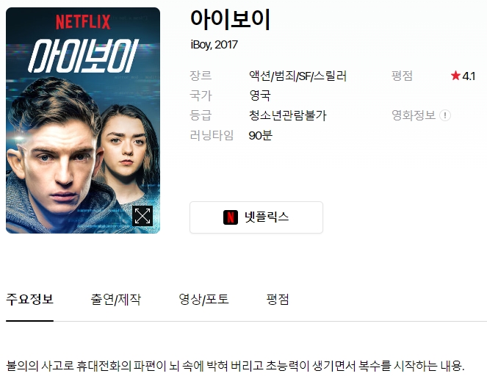The height and width of the screenshot is (379, 487).
Task: Click the iBoy, 2017 subtitle text
Action: (214, 45)
